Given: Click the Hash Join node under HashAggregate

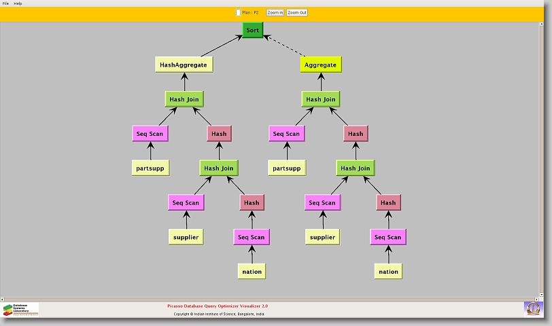Looking at the screenshot, I should tap(186, 99).
